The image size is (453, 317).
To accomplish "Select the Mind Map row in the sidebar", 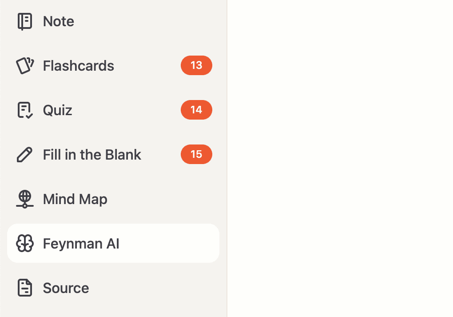I will [x=75, y=199].
